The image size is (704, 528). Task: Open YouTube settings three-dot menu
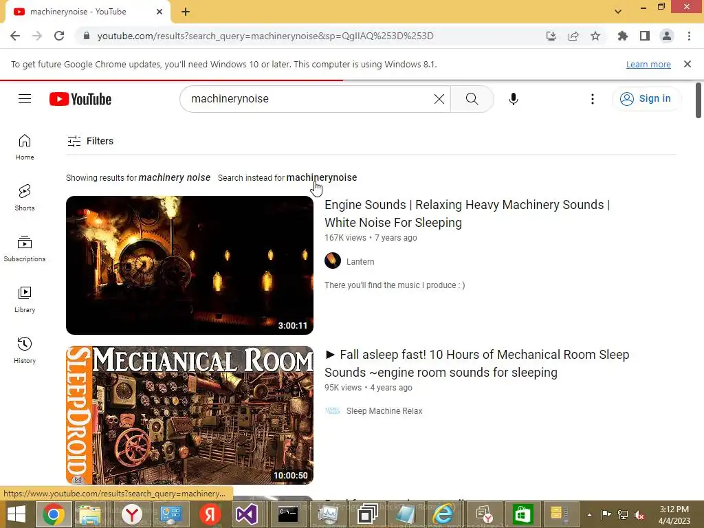[x=592, y=99]
